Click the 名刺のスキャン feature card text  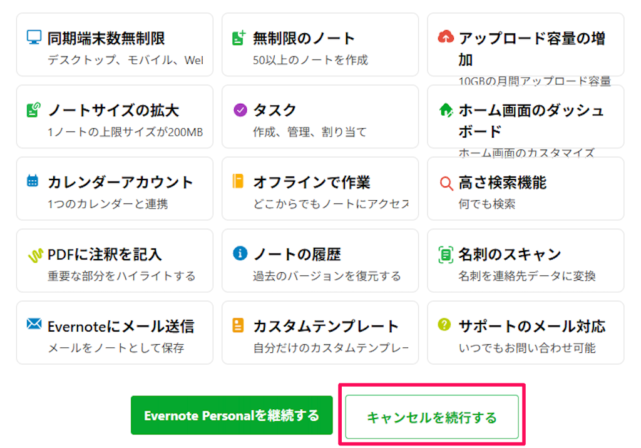(509, 255)
